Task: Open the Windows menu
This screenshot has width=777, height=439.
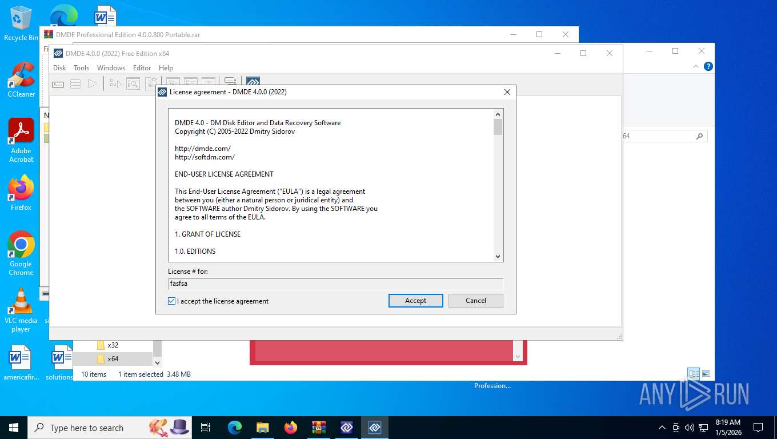Action: [111, 68]
